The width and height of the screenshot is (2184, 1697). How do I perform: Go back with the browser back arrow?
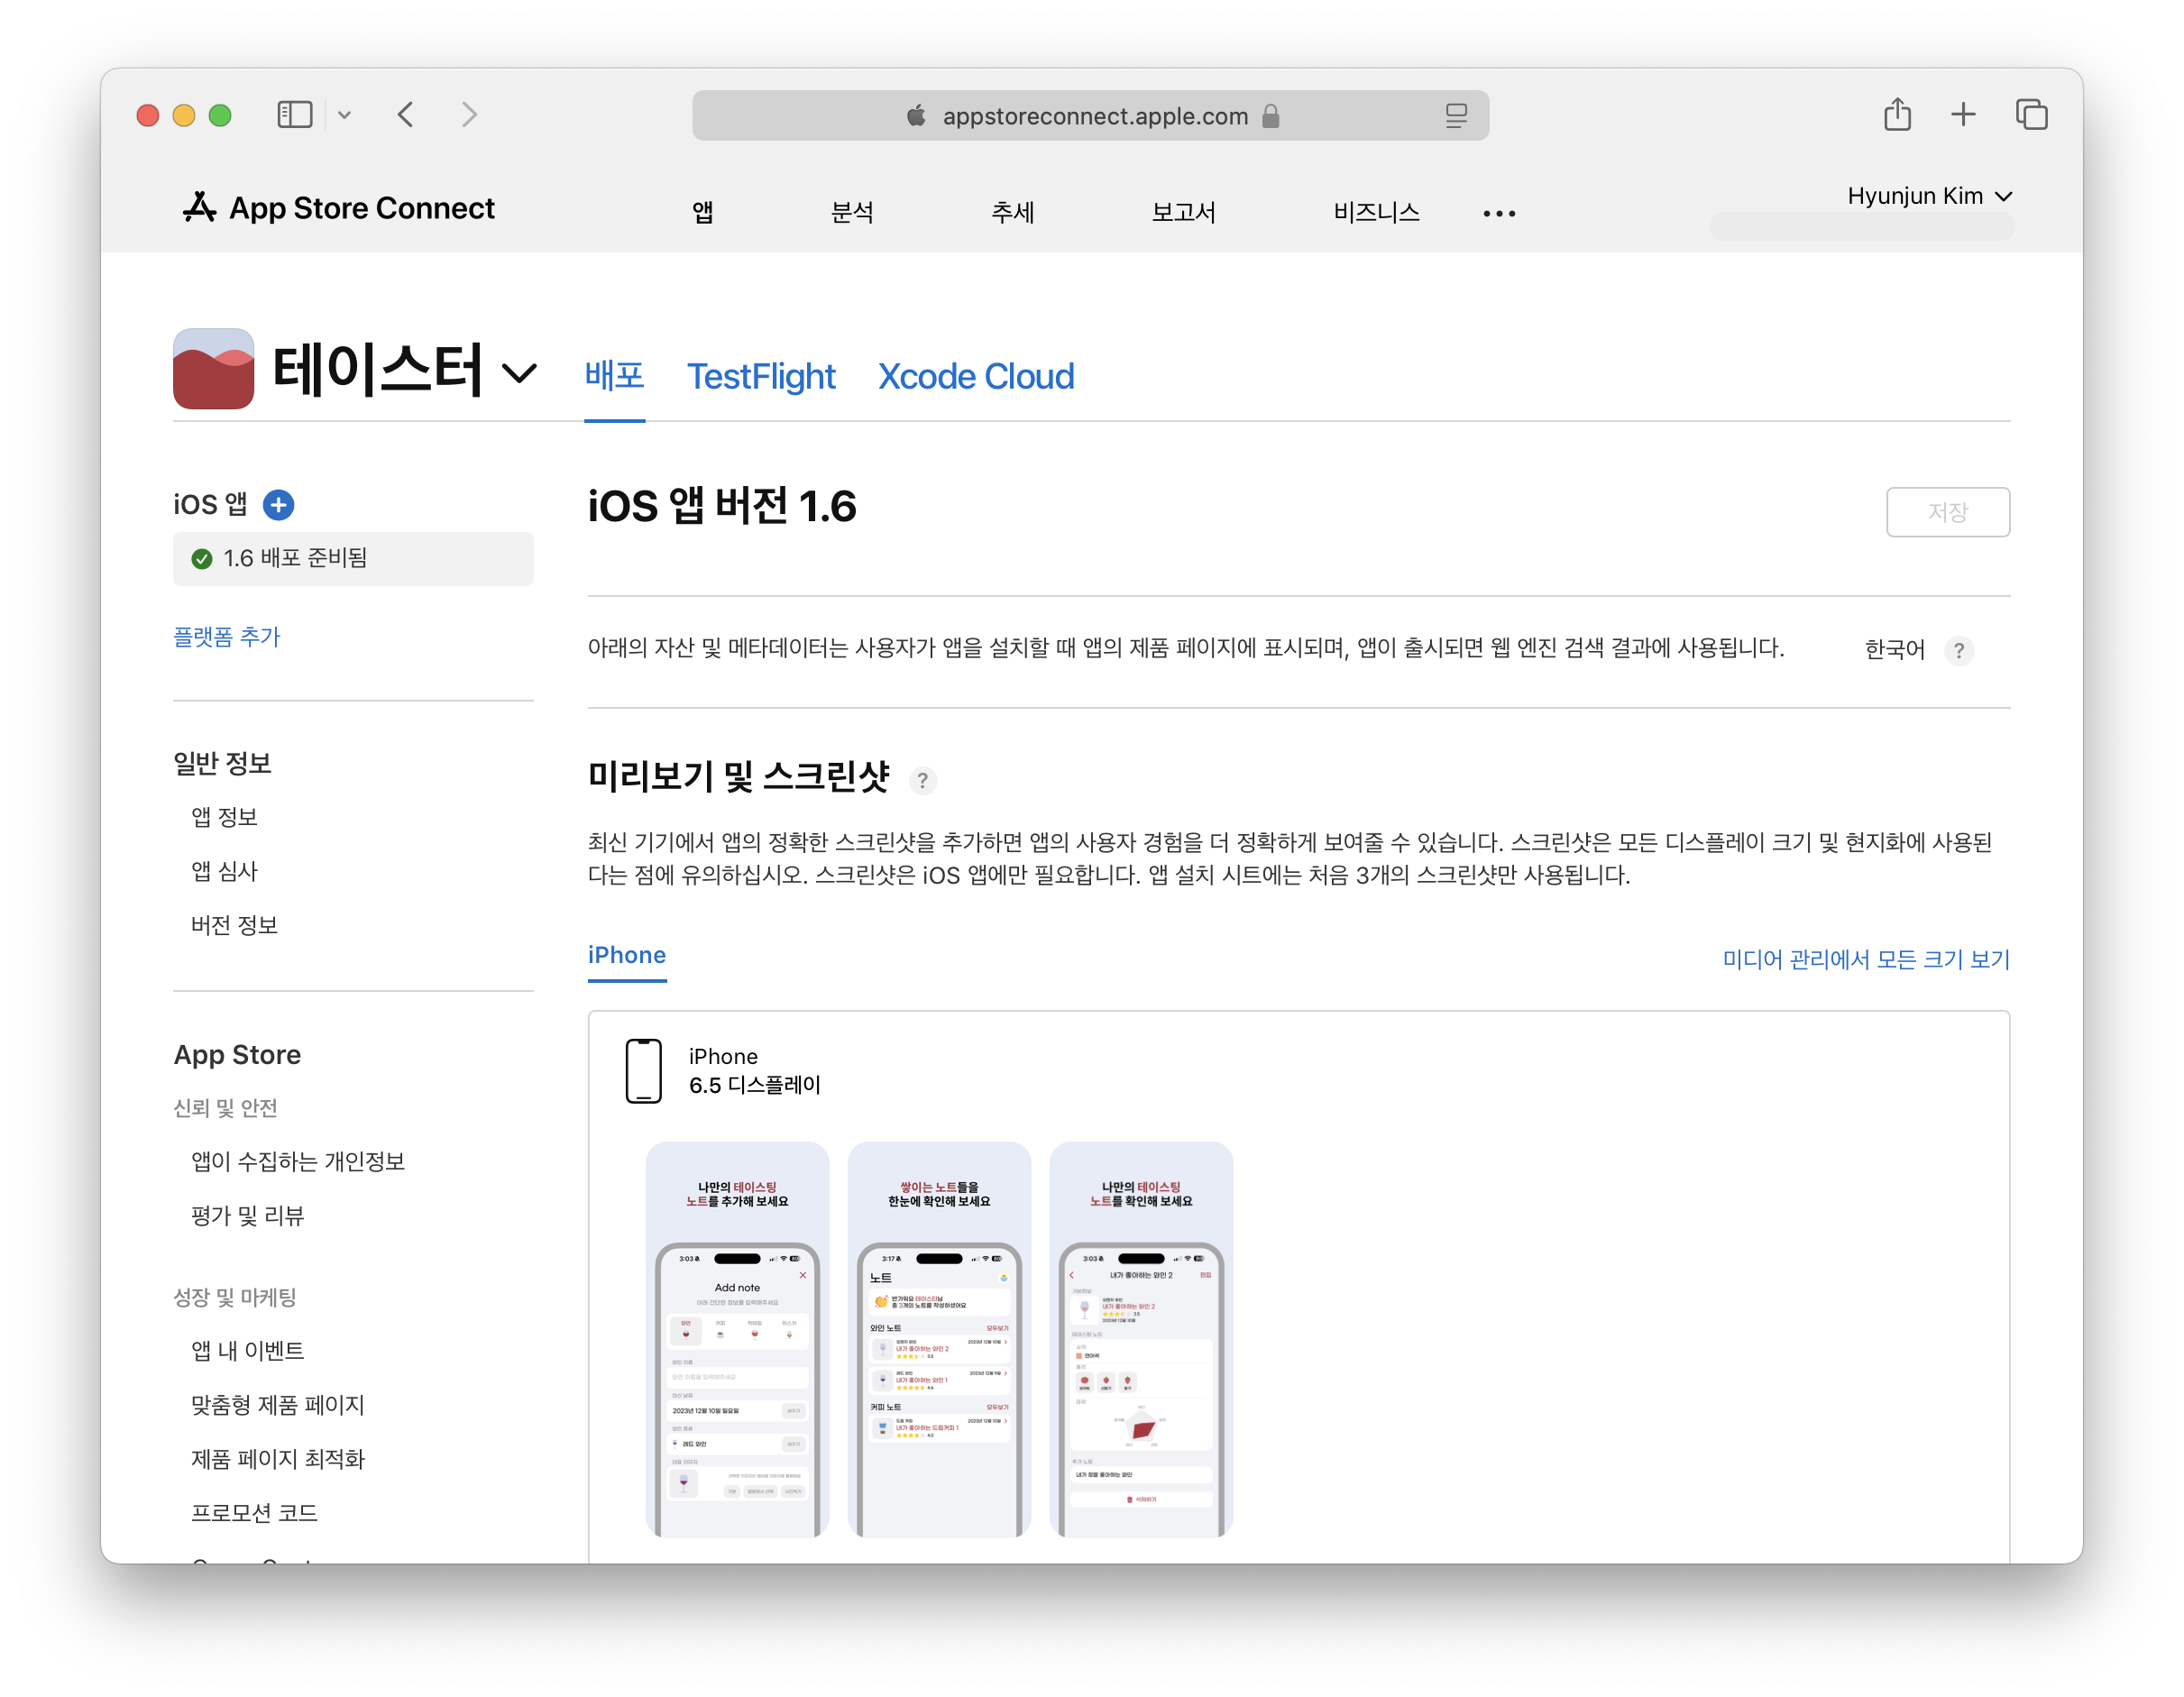(x=406, y=115)
